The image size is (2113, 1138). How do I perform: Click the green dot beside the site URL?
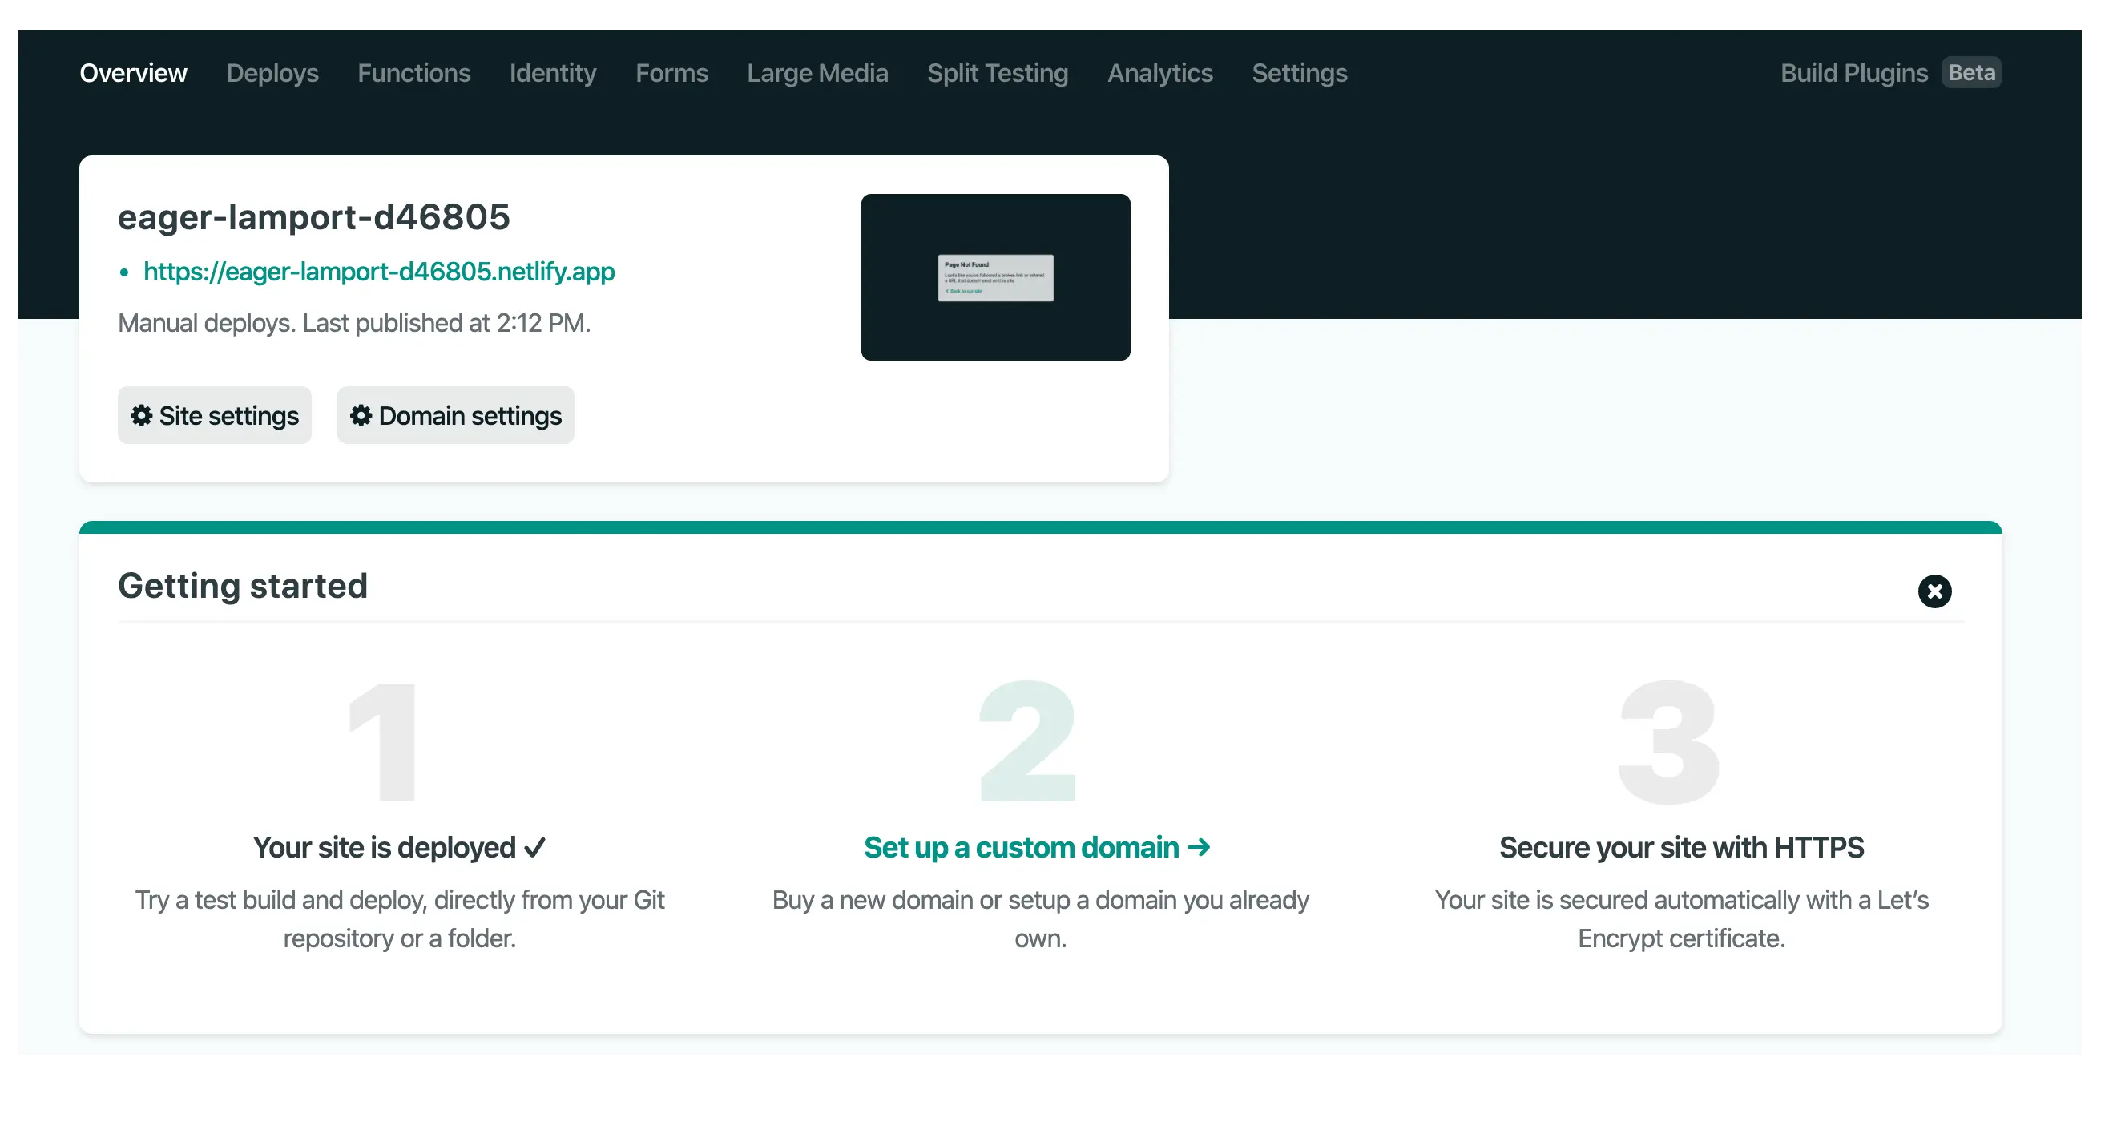coord(125,272)
